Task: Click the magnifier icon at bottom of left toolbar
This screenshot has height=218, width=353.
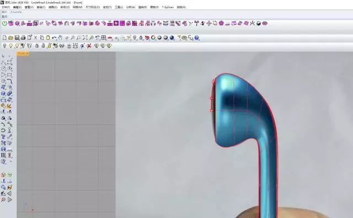Action: click(3, 200)
